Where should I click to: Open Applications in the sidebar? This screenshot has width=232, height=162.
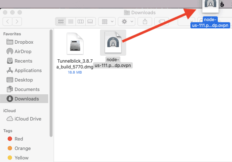pos(24,70)
